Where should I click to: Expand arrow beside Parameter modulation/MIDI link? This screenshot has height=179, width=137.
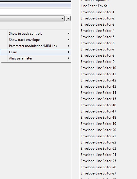(x=68, y=46)
